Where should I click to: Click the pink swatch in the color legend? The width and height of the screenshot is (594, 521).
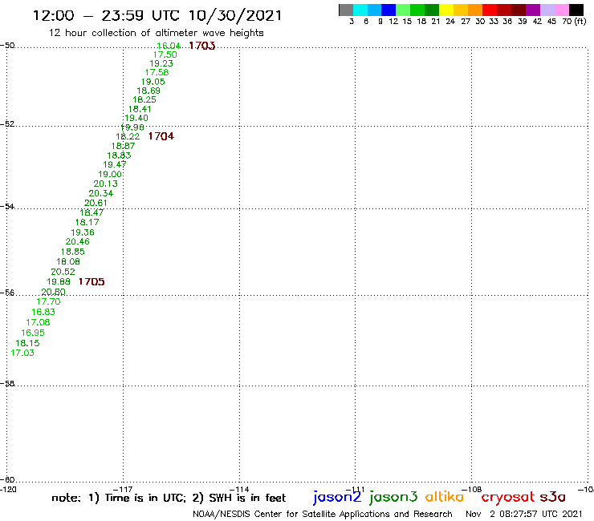pos(561,10)
